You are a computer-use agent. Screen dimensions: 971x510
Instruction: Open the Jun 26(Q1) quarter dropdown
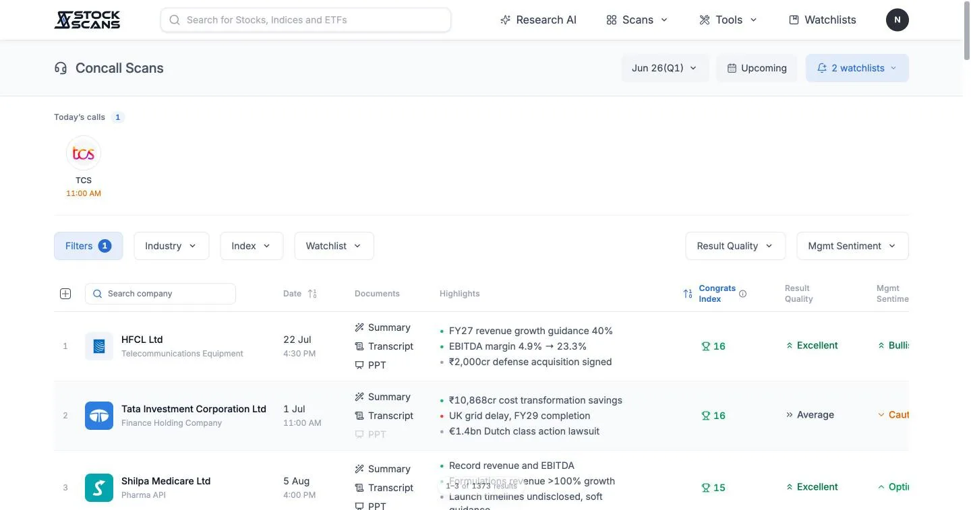[x=665, y=68]
